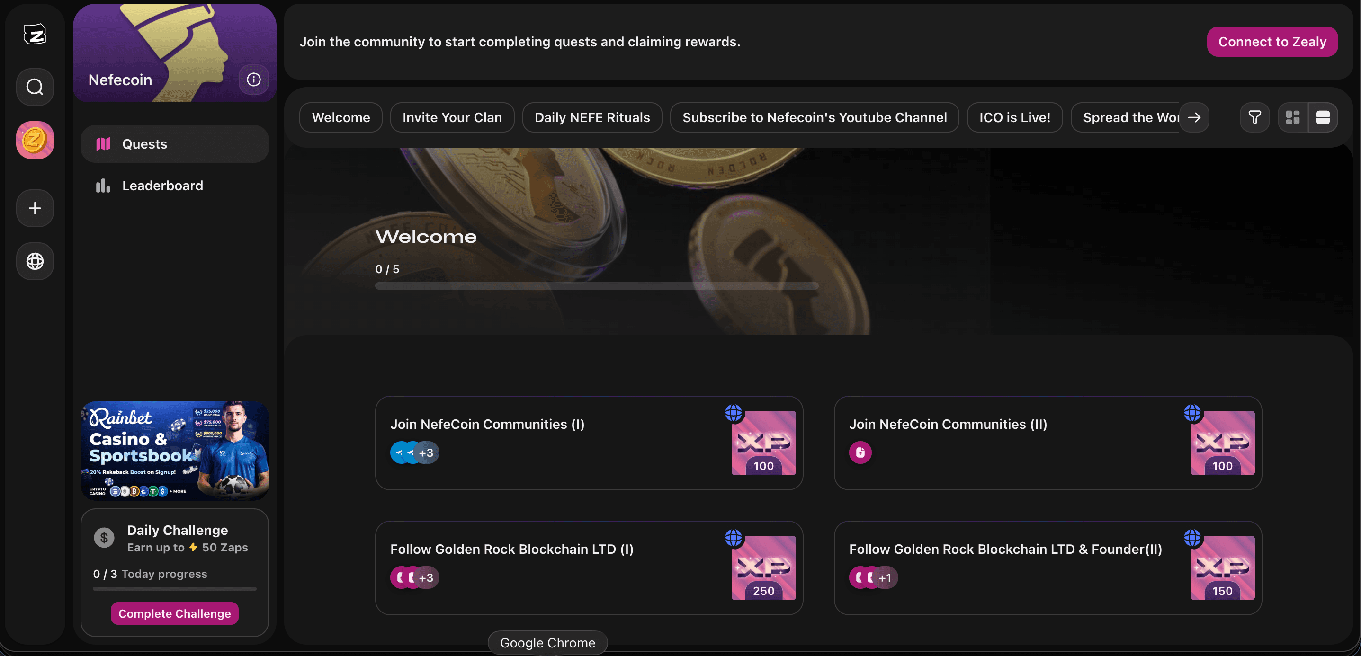Open the quest filter funnel icon
This screenshot has width=1361, height=656.
(x=1255, y=117)
